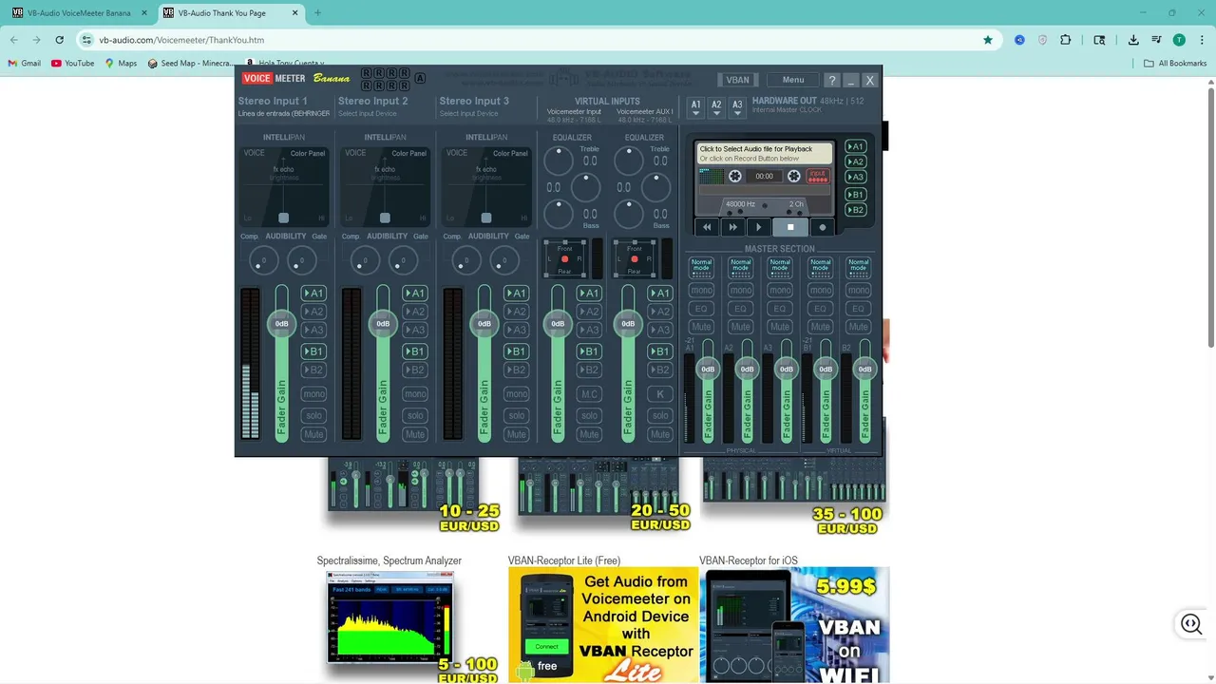Click the cassette input source button
Viewport: 1216px width, 684px height.
(817, 176)
